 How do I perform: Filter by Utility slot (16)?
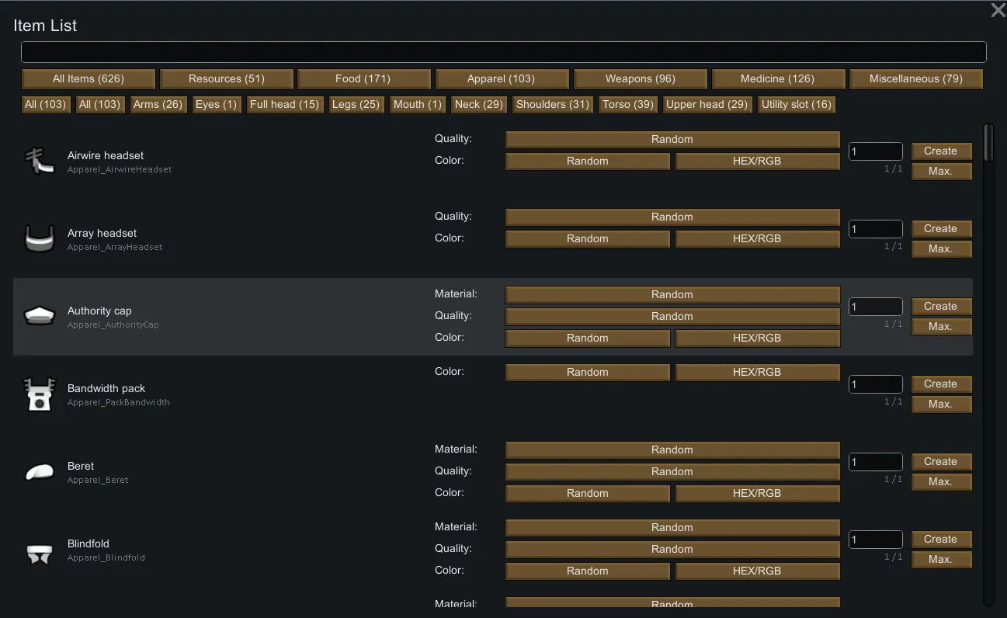click(x=796, y=105)
